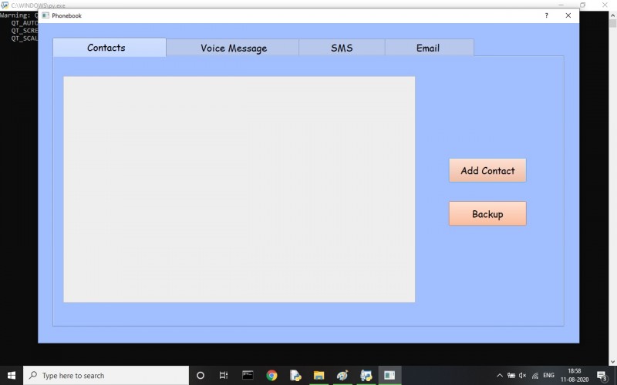The height and width of the screenshot is (385, 617).
Task: Open Task View on the taskbar
Action: [224, 376]
